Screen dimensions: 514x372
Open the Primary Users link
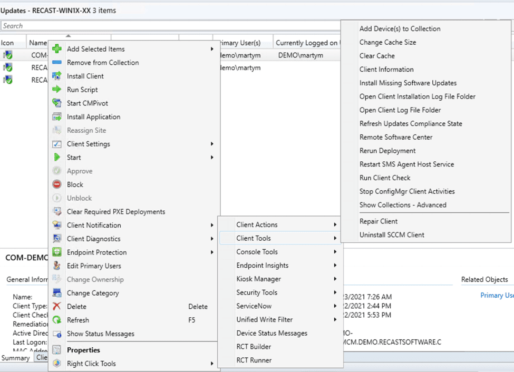tap(498, 295)
